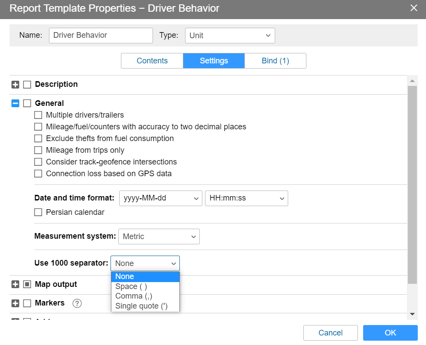The image size is (426, 345).
Task: Switch to the Contents tab
Action: coord(152,61)
